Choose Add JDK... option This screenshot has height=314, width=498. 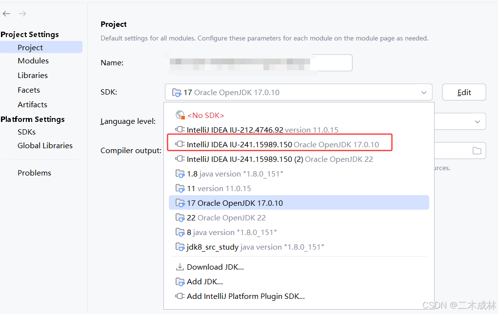tap(299, 282)
